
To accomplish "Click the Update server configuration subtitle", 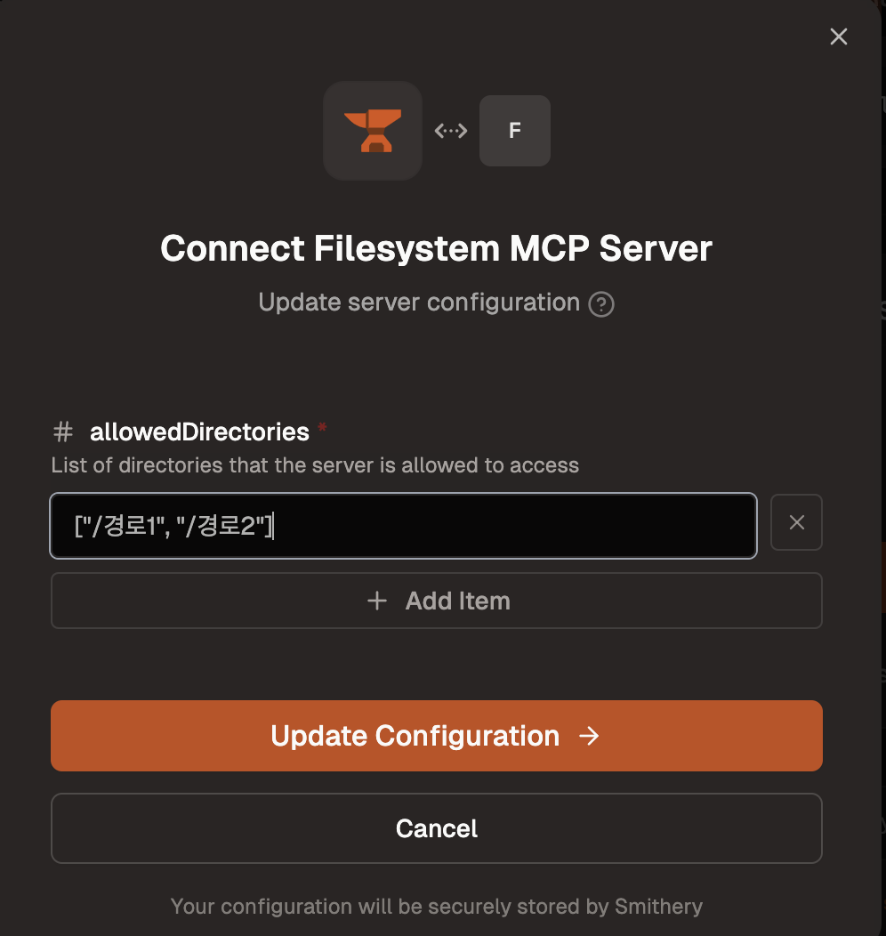I will pos(418,303).
